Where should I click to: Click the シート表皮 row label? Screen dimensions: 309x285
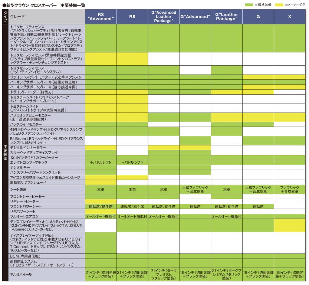pos(46,189)
